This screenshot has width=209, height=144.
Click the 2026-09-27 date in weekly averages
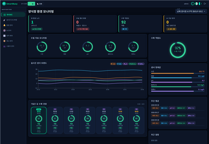155,113
